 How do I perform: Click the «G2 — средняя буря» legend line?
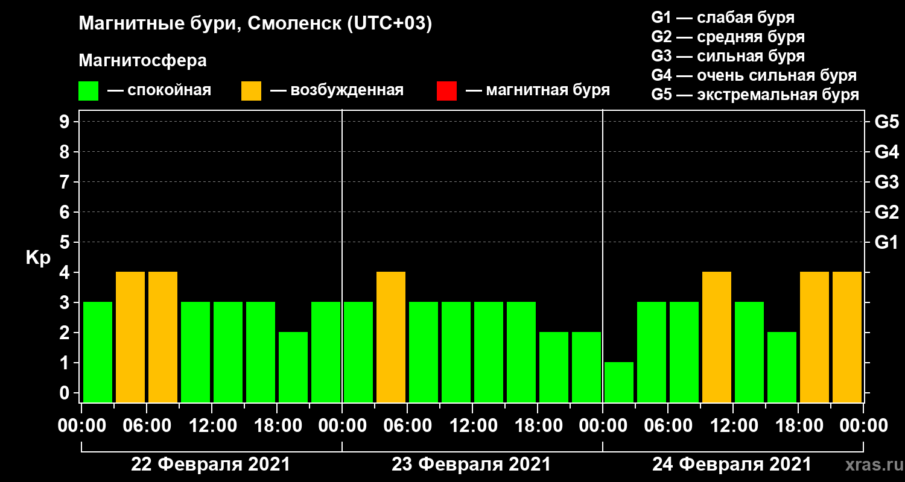click(728, 36)
